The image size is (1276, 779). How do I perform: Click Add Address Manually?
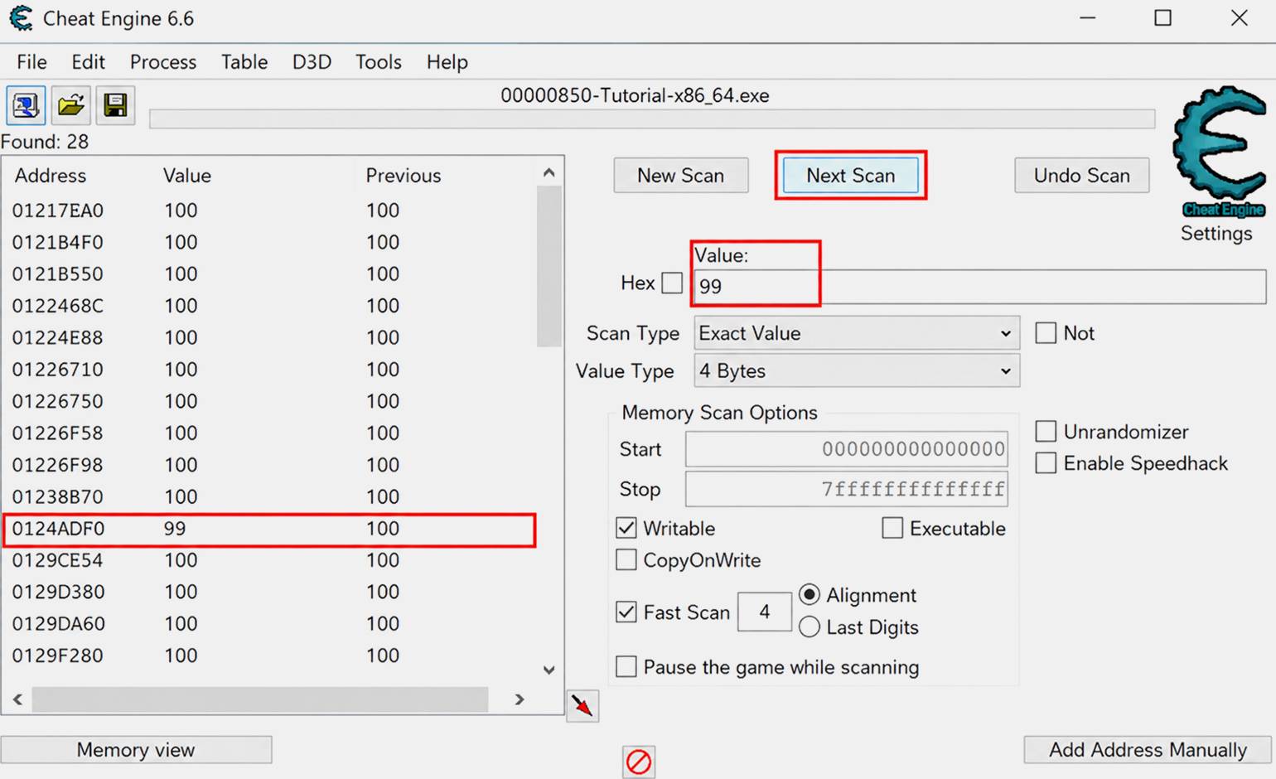pyautogui.click(x=1148, y=750)
